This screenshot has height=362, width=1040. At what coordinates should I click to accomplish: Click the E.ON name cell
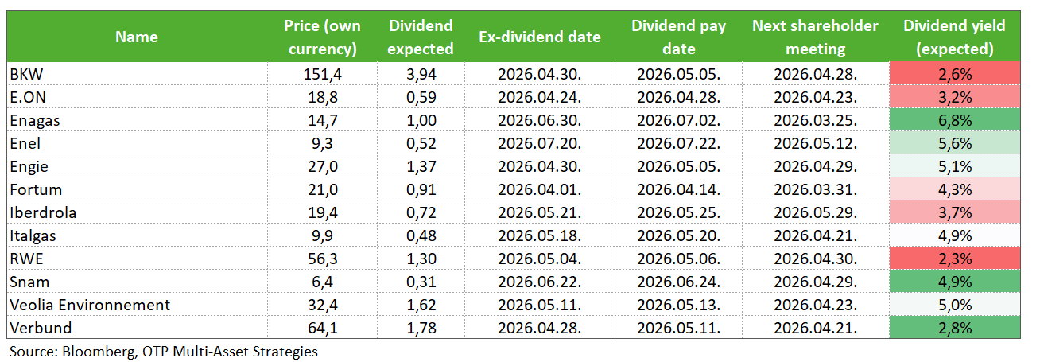136,97
